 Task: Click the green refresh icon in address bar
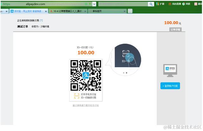click(86, 4)
